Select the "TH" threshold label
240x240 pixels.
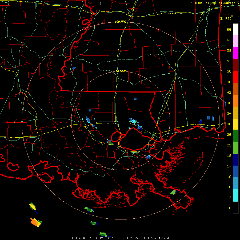[x=229, y=208]
